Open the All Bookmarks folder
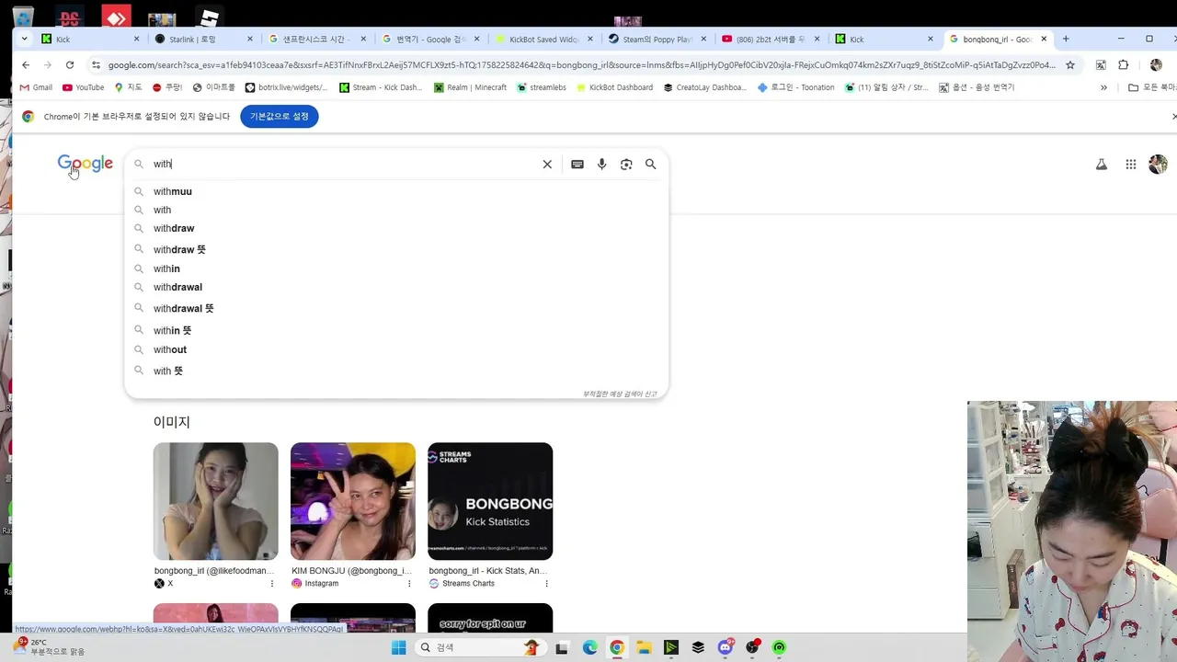Screen dimensions: 1177x662 pos(1153,87)
